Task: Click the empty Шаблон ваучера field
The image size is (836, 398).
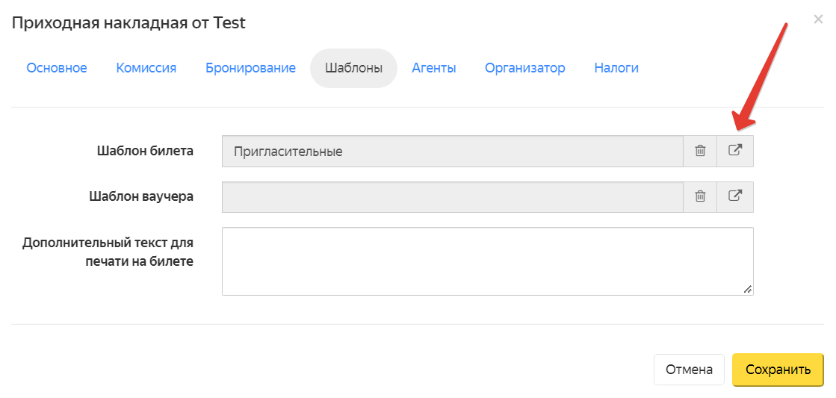Action: (x=453, y=196)
